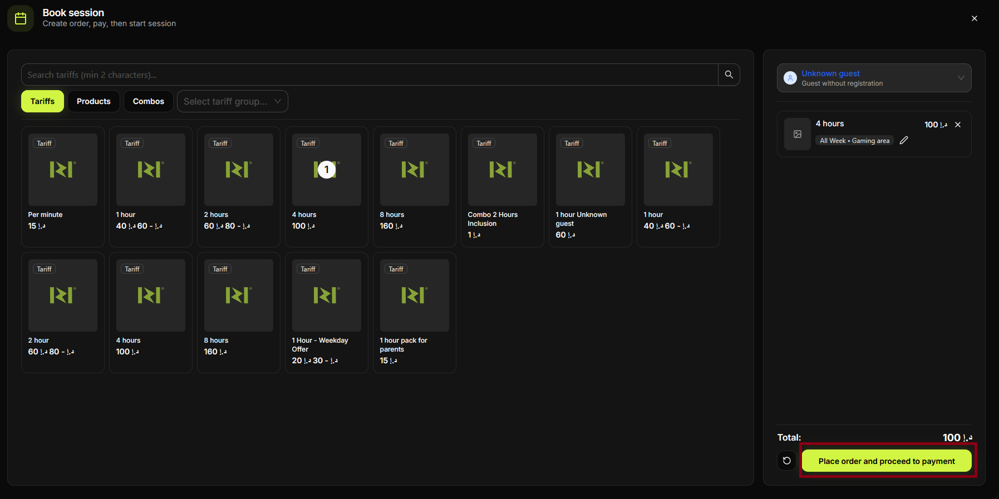Click the search magnifier icon
The width and height of the screenshot is (999, 499).
coord(729,75)
